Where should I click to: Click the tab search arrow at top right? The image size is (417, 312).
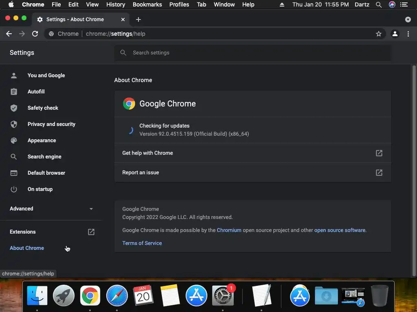click(x=408, y=19)
